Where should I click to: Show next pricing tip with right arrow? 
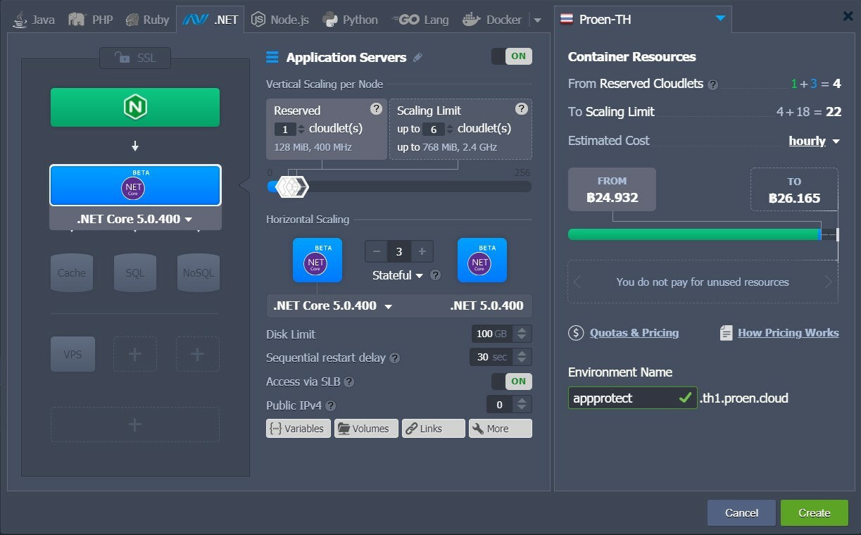click(828, 282)
